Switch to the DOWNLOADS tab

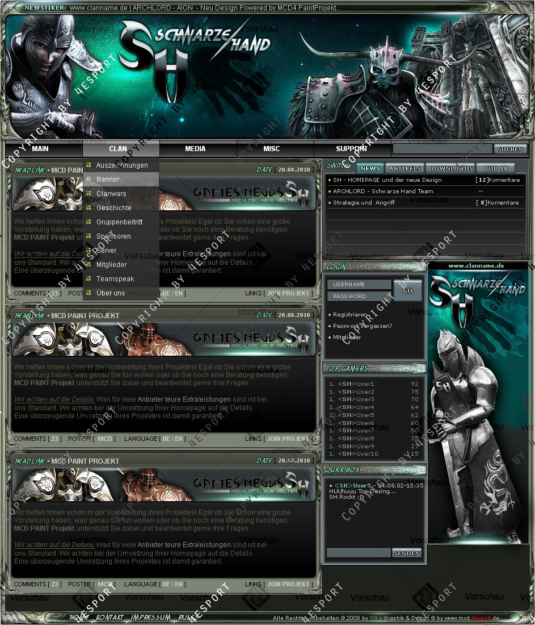451,169
